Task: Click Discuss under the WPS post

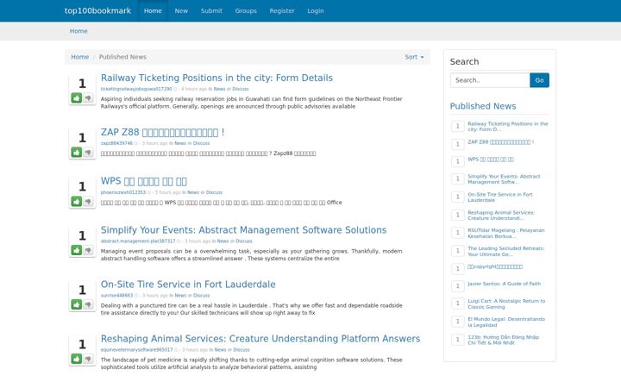Action: pos(214,192)
